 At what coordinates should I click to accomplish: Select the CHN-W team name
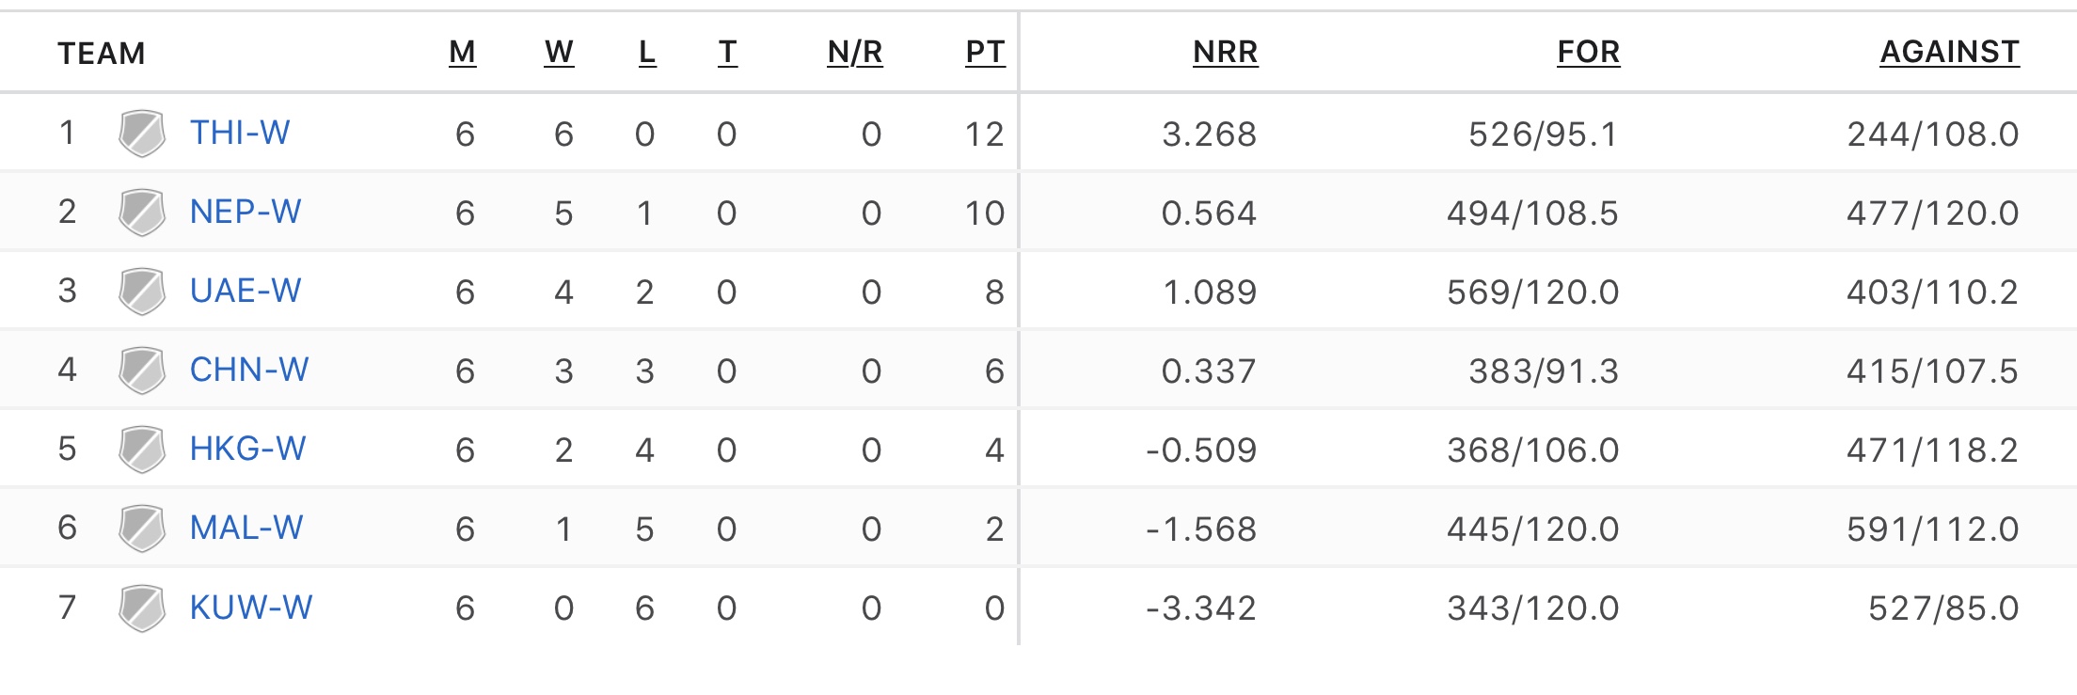click(249, 371)
